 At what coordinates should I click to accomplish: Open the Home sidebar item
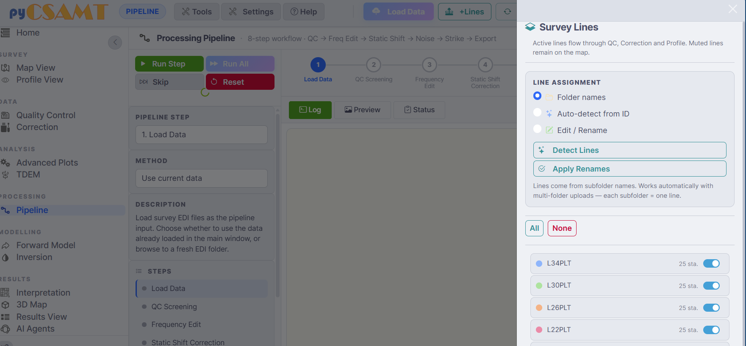click(x=28, y=33)
